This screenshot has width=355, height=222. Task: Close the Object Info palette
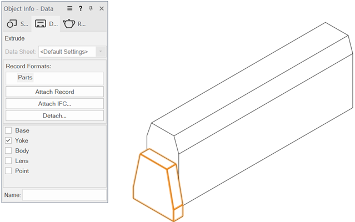101,9
